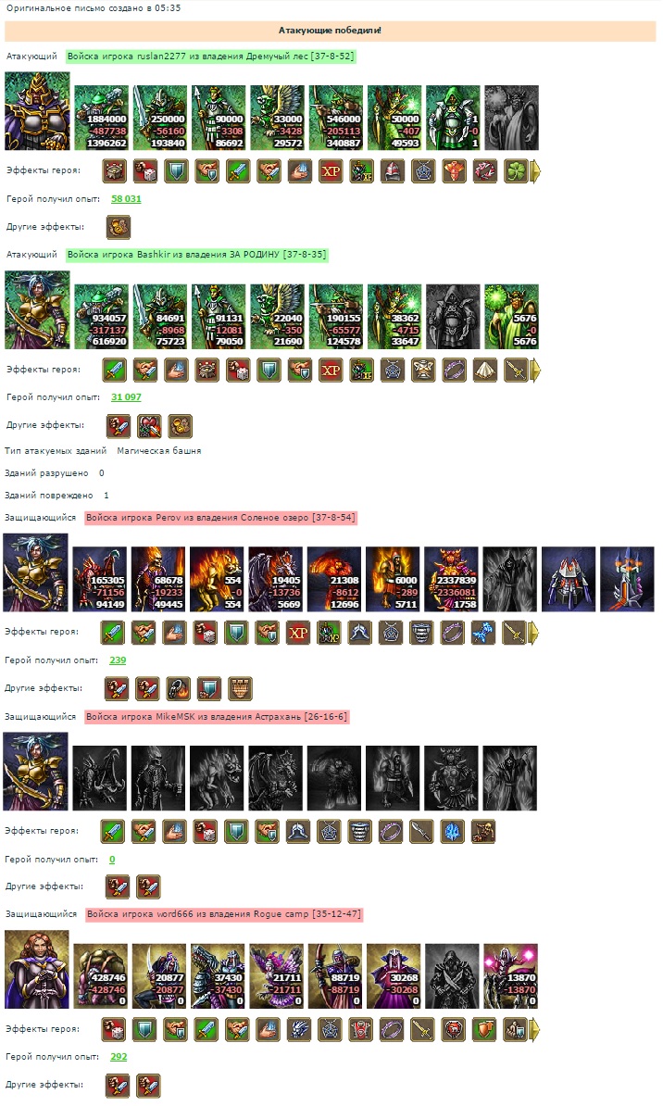Click the blue snowflake effect in MikeMSK's hero effects

click(452, 832)
